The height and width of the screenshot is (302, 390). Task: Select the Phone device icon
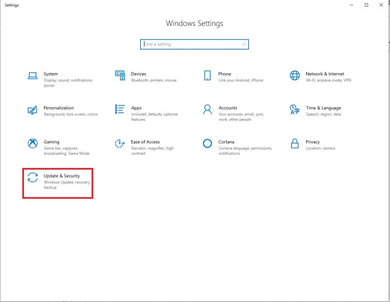point(207,75)
